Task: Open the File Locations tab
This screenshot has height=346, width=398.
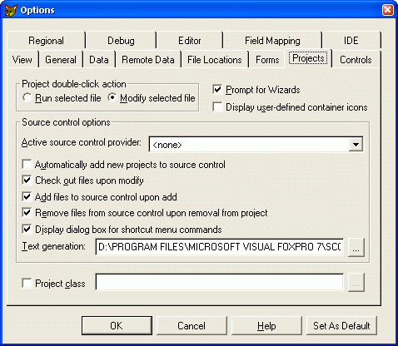Action: point(215,60)
